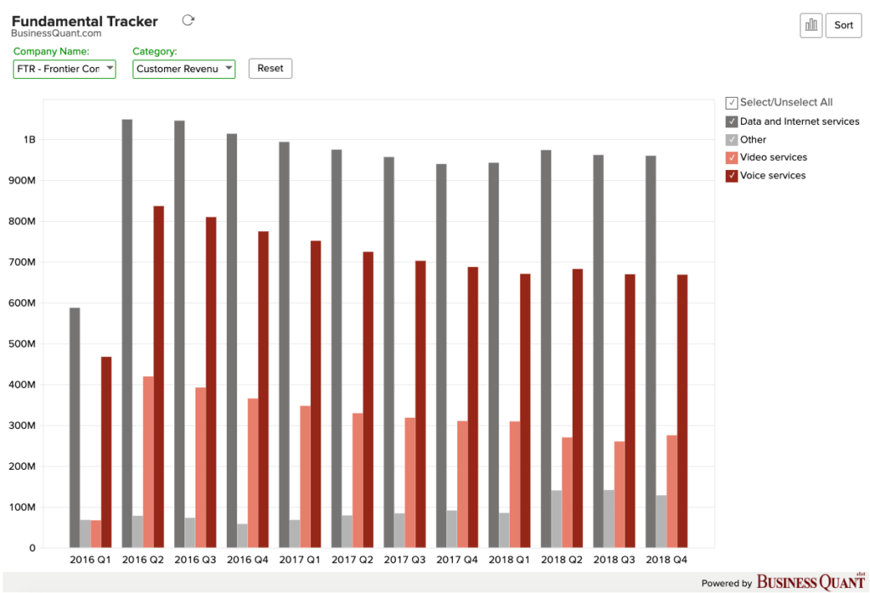The image size is (870, 593).
Task: Open the BusinessQuant.com link
Action: (x=56, y=33)
